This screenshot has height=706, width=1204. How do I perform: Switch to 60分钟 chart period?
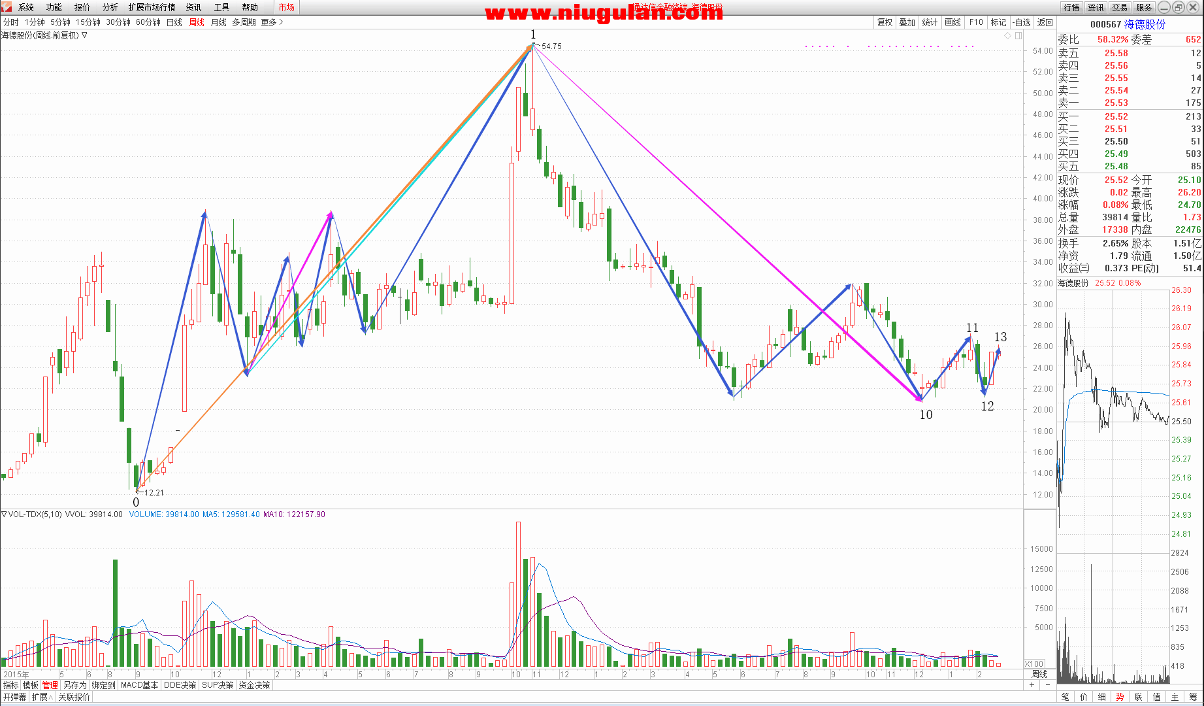tap(148, 22)
